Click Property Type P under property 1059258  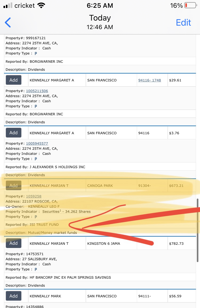pyautogui.click(x=36, y=217)
